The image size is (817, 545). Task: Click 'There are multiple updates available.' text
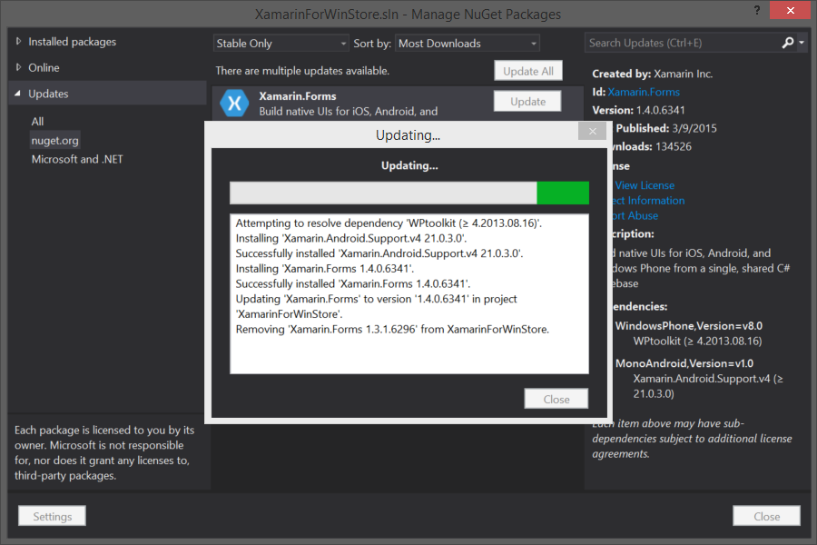(302, 71)
